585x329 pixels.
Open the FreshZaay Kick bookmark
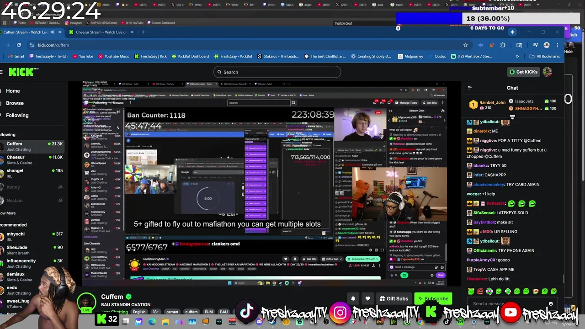pyautogui.click(x=150, y=56)
